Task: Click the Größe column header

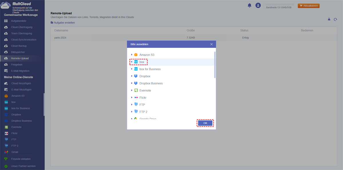Action: [x=191, y=31]
